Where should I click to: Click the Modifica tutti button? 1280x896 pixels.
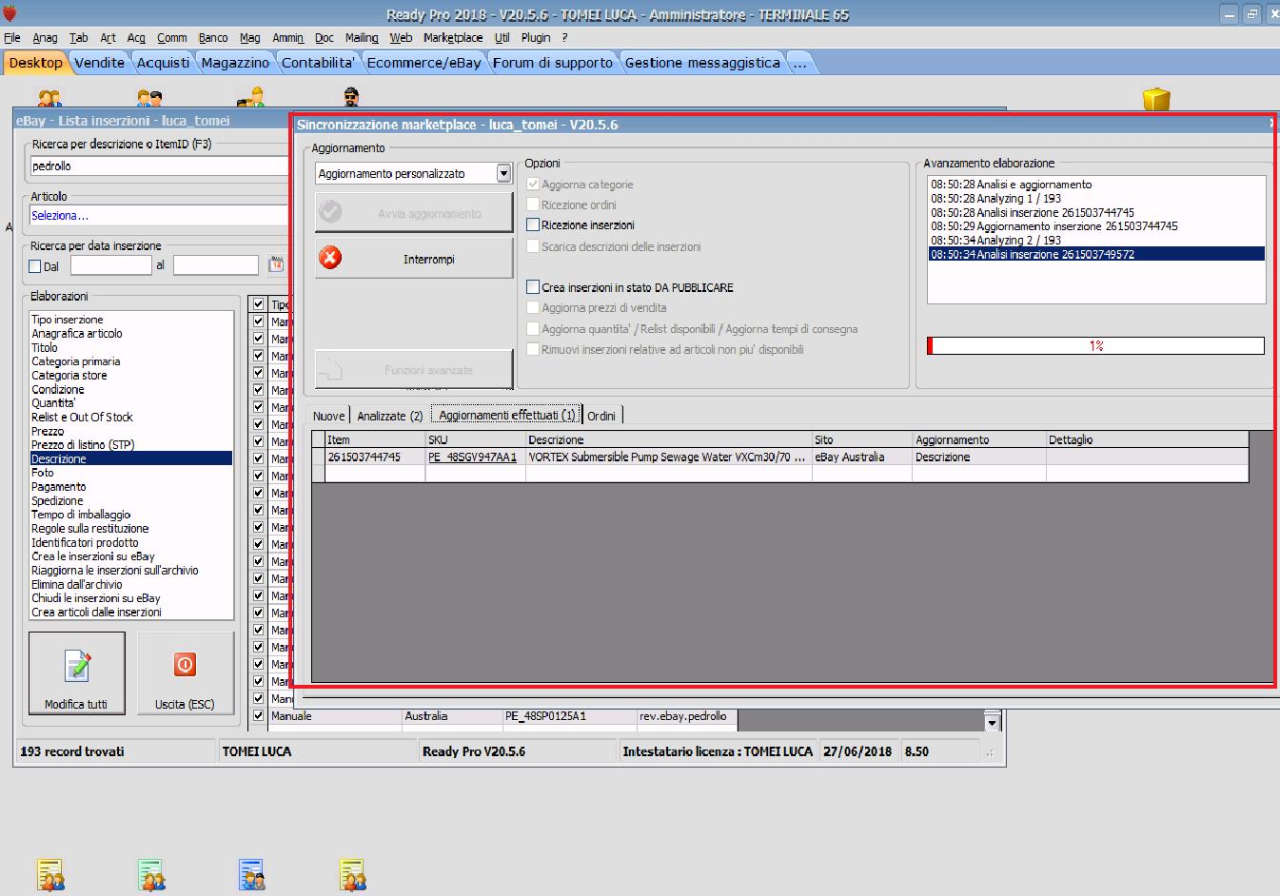[76, 673]
